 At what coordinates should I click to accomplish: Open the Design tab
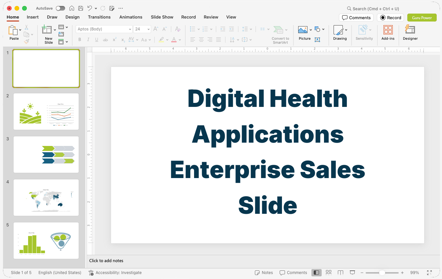(x=72, y=17)
